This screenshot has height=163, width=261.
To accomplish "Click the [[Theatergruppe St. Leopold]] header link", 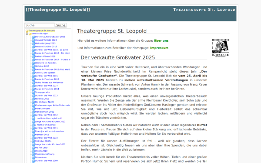I will (x=58, y=10).
